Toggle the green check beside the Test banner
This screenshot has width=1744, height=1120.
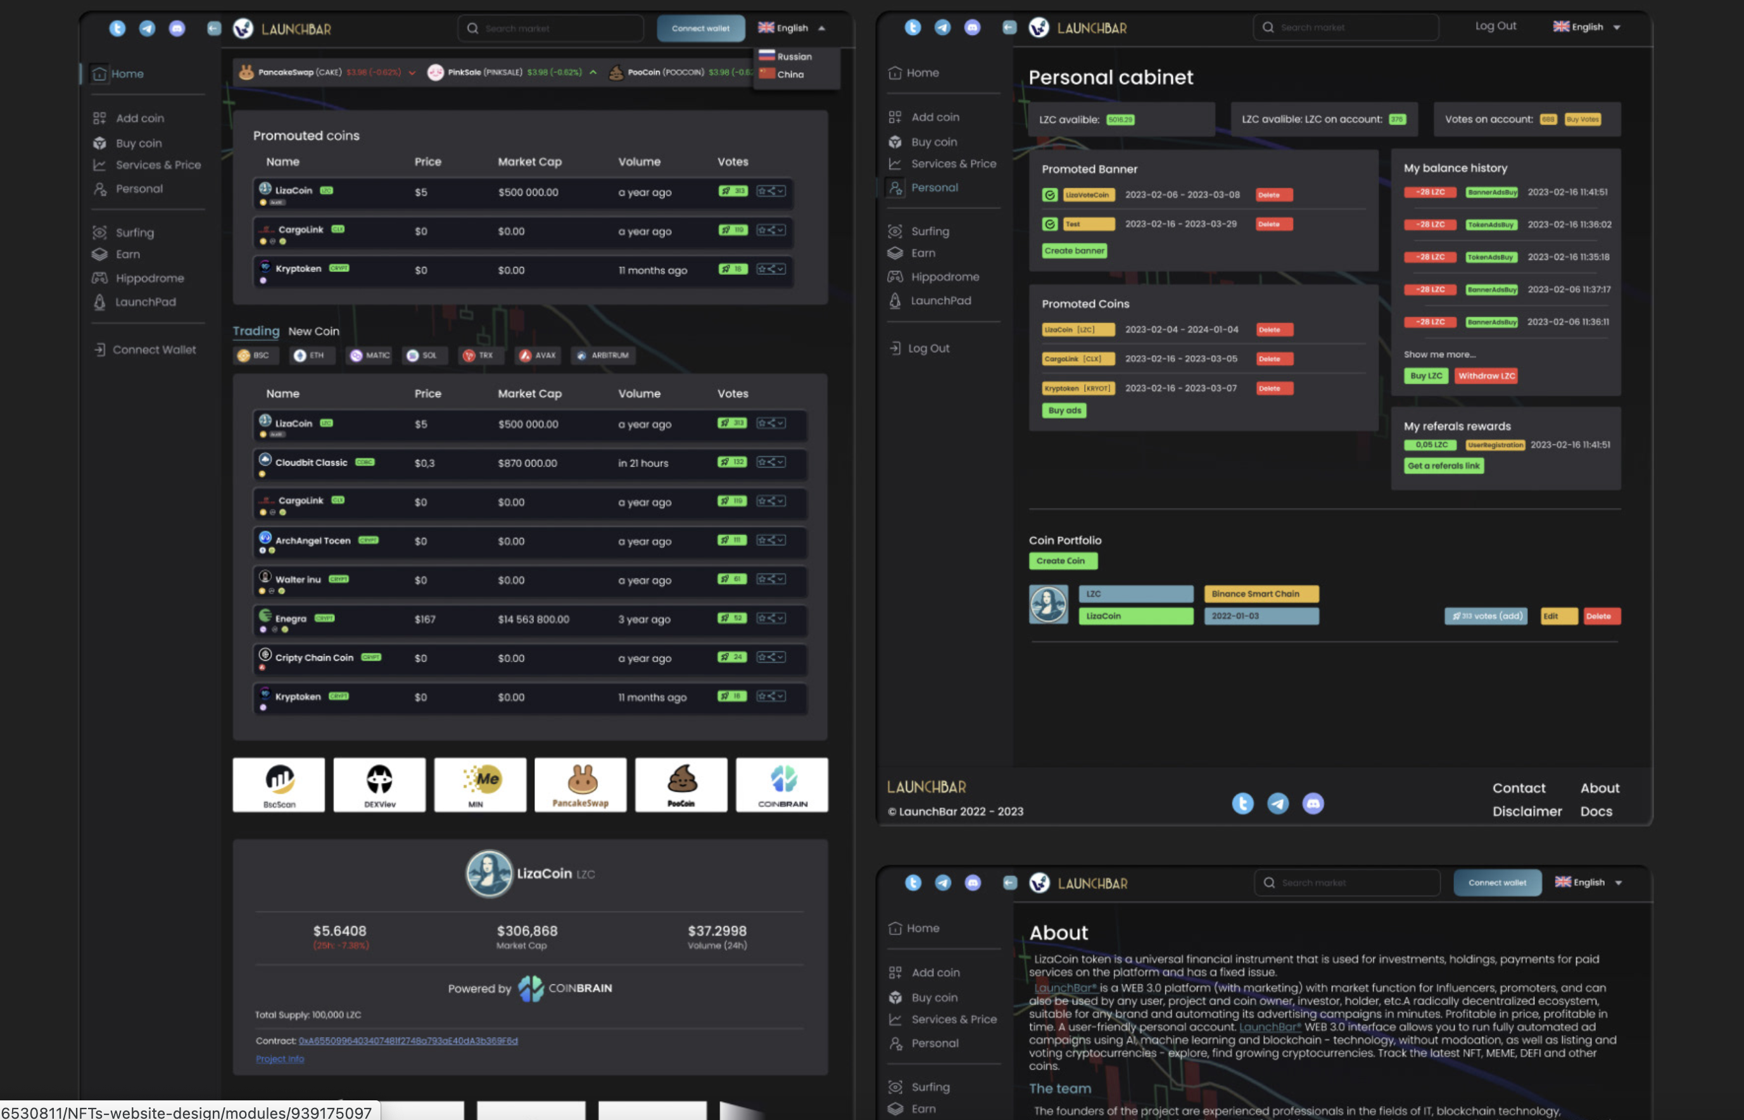coord(1050,224)
